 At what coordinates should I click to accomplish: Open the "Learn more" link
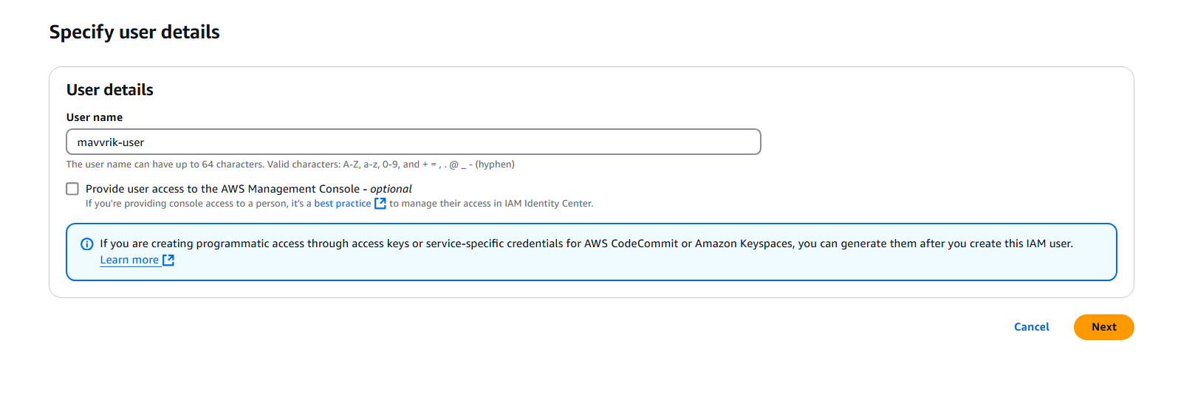(129, 260)
